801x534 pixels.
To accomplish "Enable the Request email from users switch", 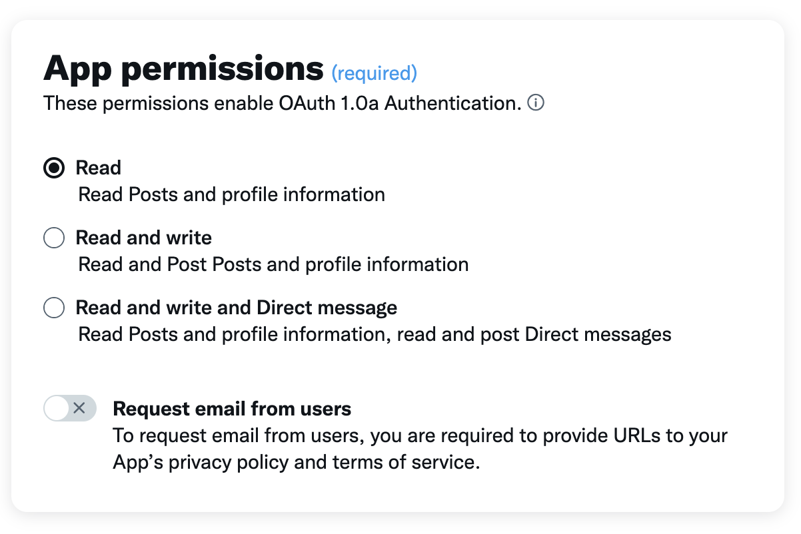I will coord(70,408).
